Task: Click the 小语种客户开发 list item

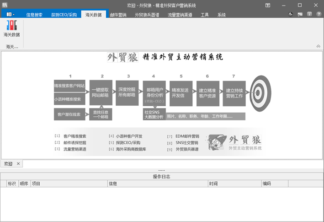Action: 129,136
